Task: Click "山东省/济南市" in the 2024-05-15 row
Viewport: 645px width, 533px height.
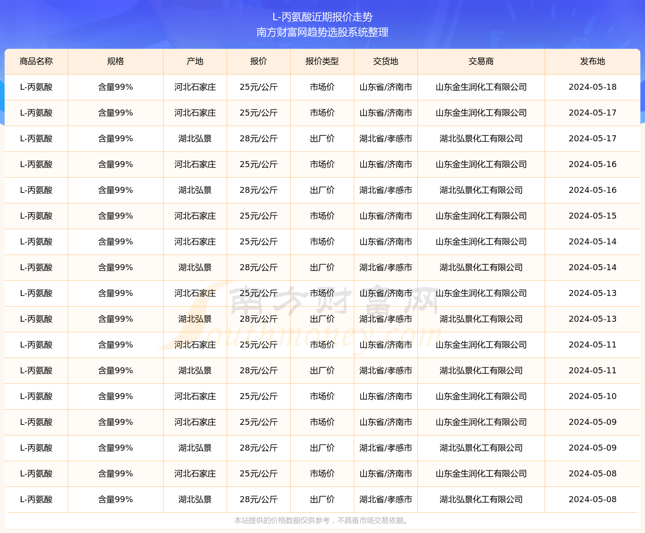Action: 386,216
